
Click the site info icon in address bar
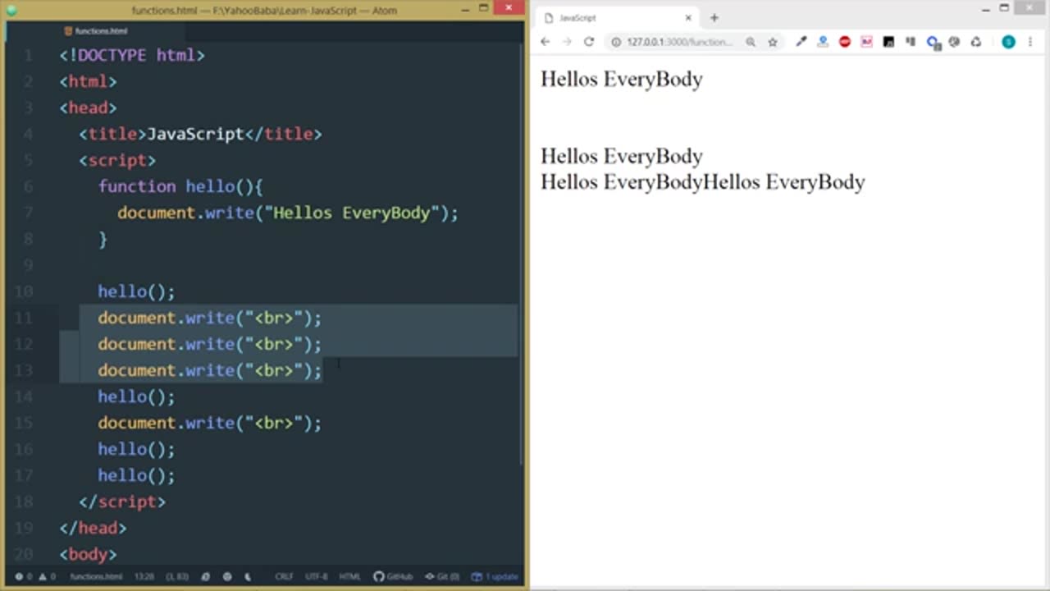coord(616,42)
